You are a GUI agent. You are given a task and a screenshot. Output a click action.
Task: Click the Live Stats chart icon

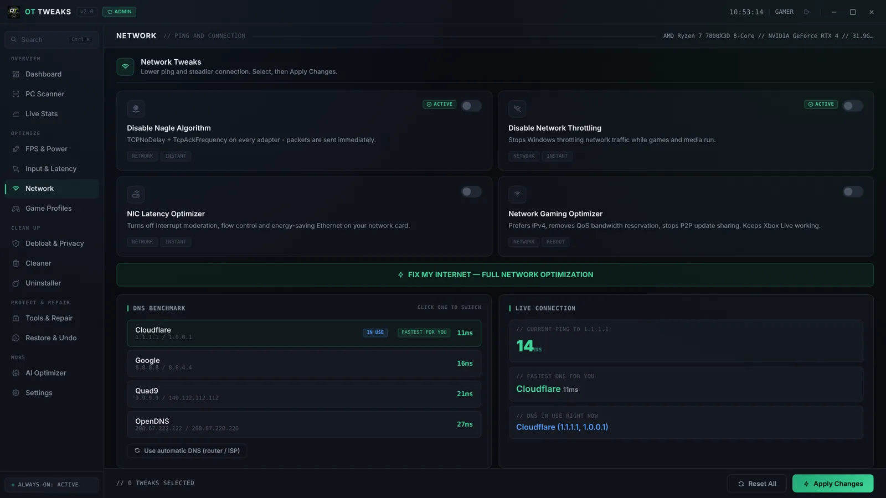(16, 114)
